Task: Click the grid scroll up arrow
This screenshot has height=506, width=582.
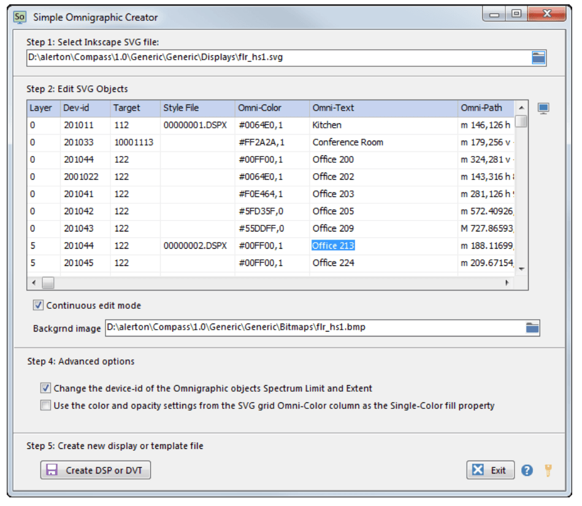Action: coord(521,107)
